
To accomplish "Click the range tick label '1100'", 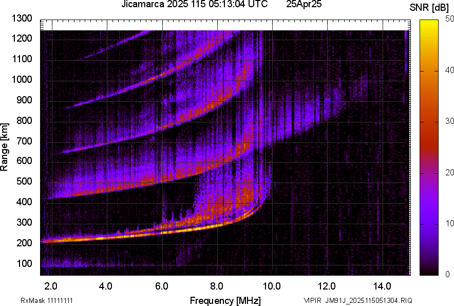I will (x=22, y=59).
